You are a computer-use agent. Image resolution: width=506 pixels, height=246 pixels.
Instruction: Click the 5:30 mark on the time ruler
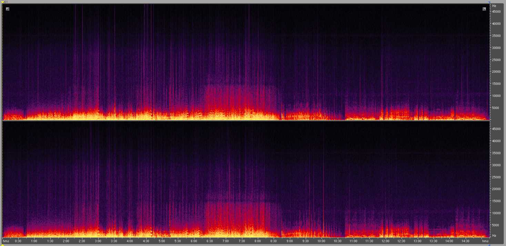pyautogui.click(x=178, y=241)
